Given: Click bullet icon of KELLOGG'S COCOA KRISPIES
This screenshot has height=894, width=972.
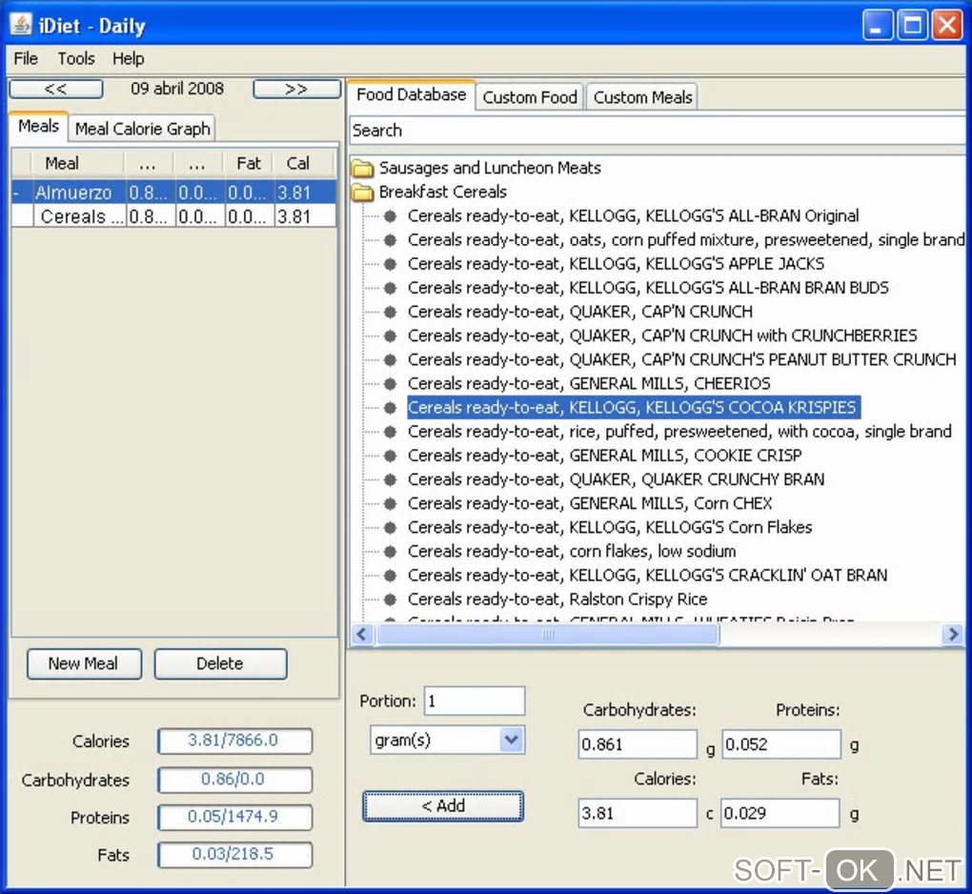Looking at the screenshot, I should click(390, 408).
